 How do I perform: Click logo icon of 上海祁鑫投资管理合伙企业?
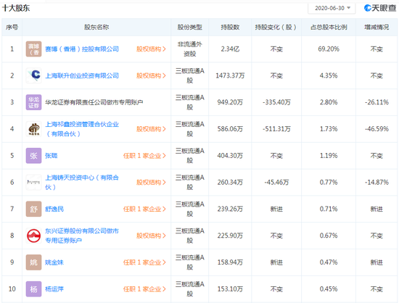point(33,129)
